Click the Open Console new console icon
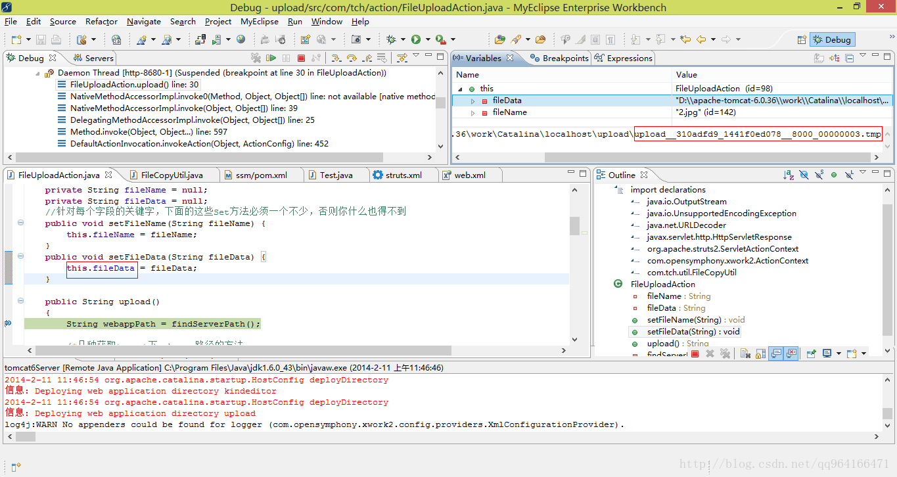 (x=852, y=353)
